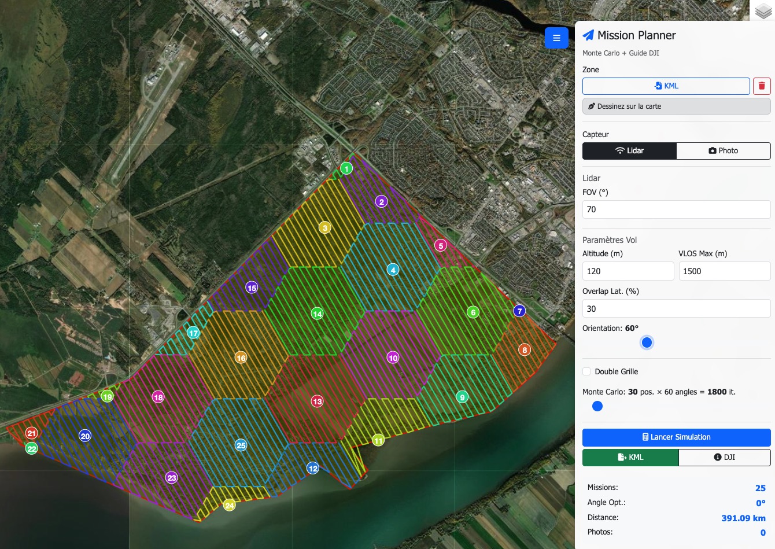
Task: Launch the simulation with Lancer Simulation
Action: pos(676,437)
